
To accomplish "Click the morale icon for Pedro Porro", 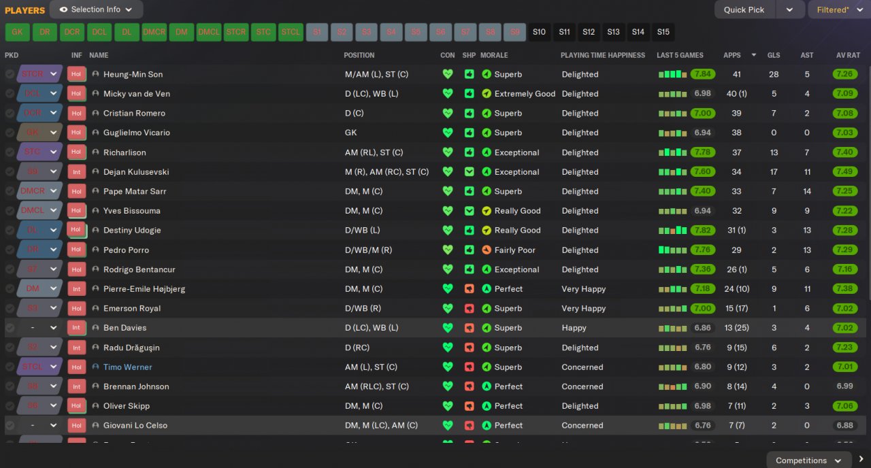I will click(x=487, y=250).
